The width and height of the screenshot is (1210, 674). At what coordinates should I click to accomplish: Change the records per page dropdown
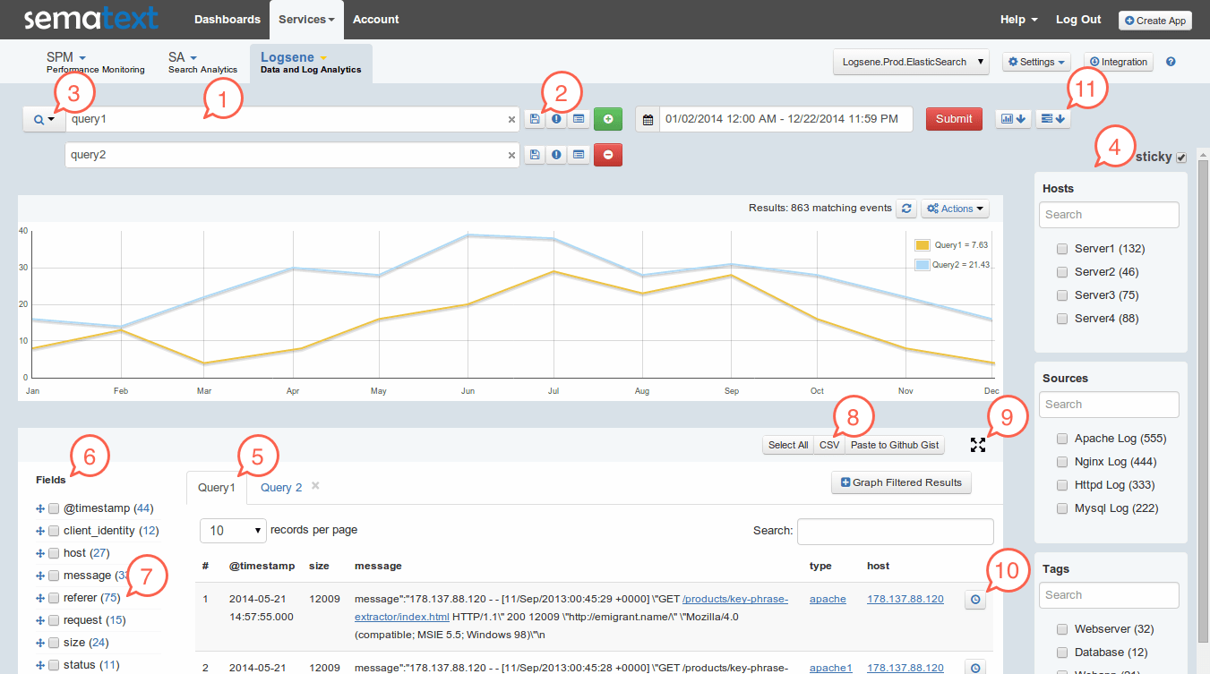coord(234,531)
